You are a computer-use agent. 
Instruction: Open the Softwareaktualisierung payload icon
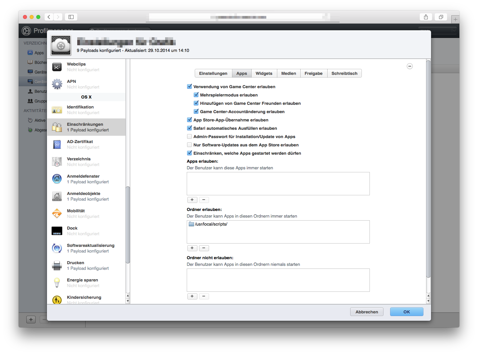click(x=57, y=248)
